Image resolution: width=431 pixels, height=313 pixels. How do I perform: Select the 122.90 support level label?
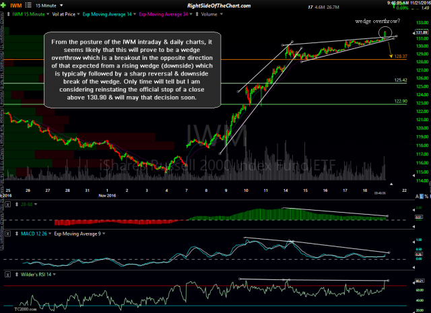(x=401, y=101)
